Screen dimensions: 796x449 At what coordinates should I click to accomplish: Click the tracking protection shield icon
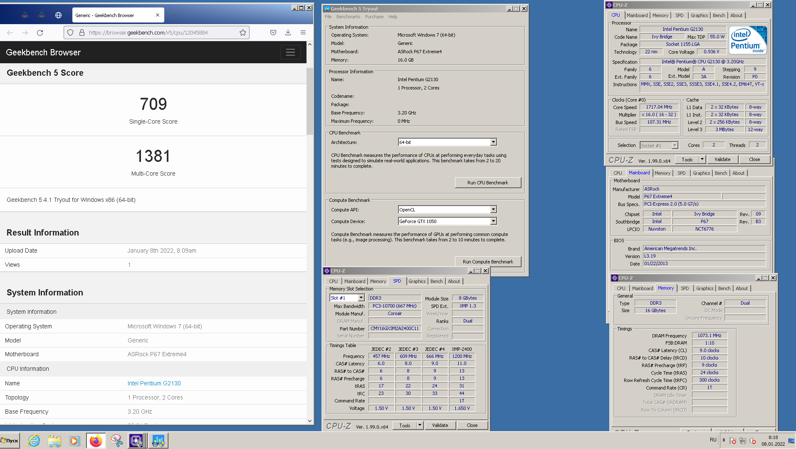pos(70,32)
